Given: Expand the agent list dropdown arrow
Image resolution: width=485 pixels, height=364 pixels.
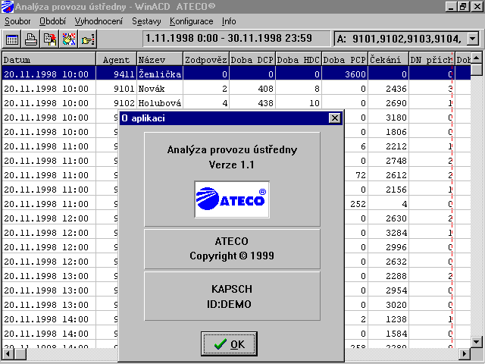Looking at the screenshot, I should pos(472,39).
